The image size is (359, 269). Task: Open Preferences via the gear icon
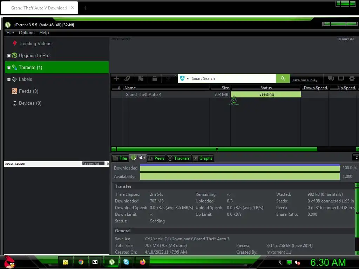pos(352,78)
